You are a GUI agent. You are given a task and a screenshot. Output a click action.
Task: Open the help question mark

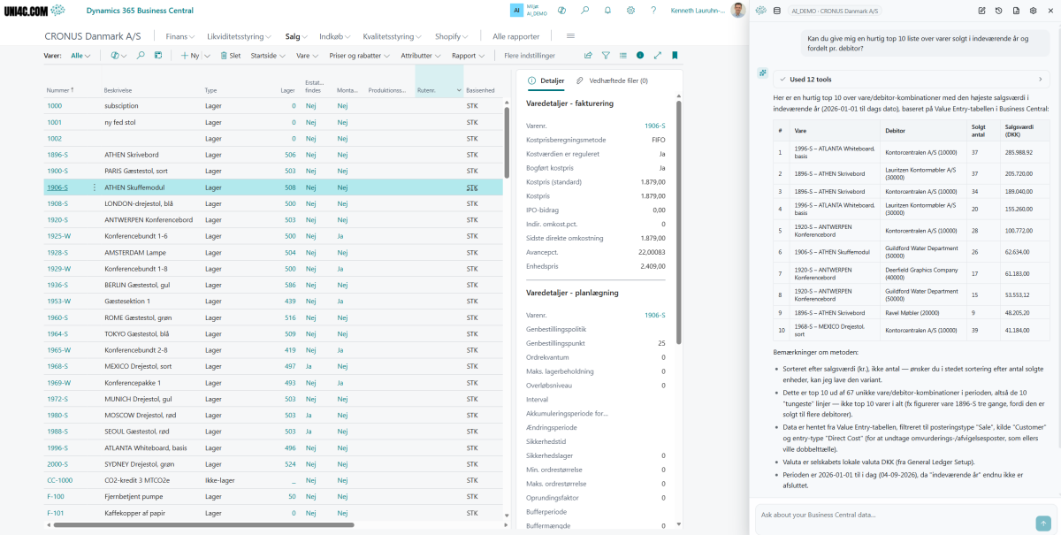[x=653, y=11]
